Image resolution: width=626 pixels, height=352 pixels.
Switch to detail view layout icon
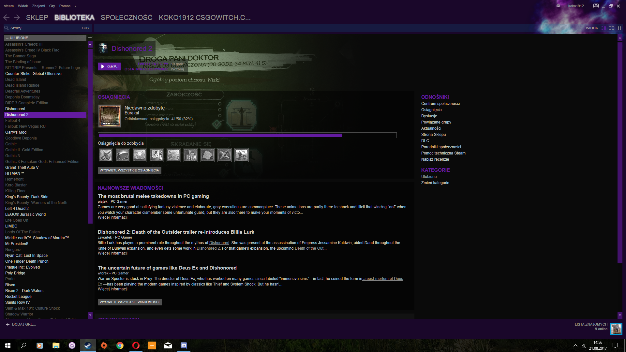coord(604,28)
